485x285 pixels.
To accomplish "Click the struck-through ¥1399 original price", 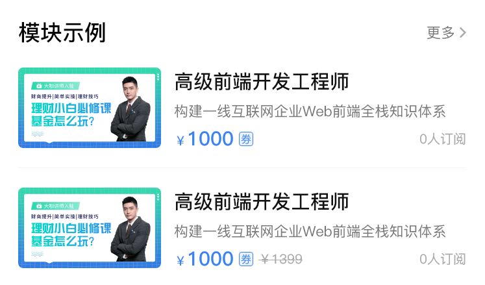I will click(x=281, y=259).
